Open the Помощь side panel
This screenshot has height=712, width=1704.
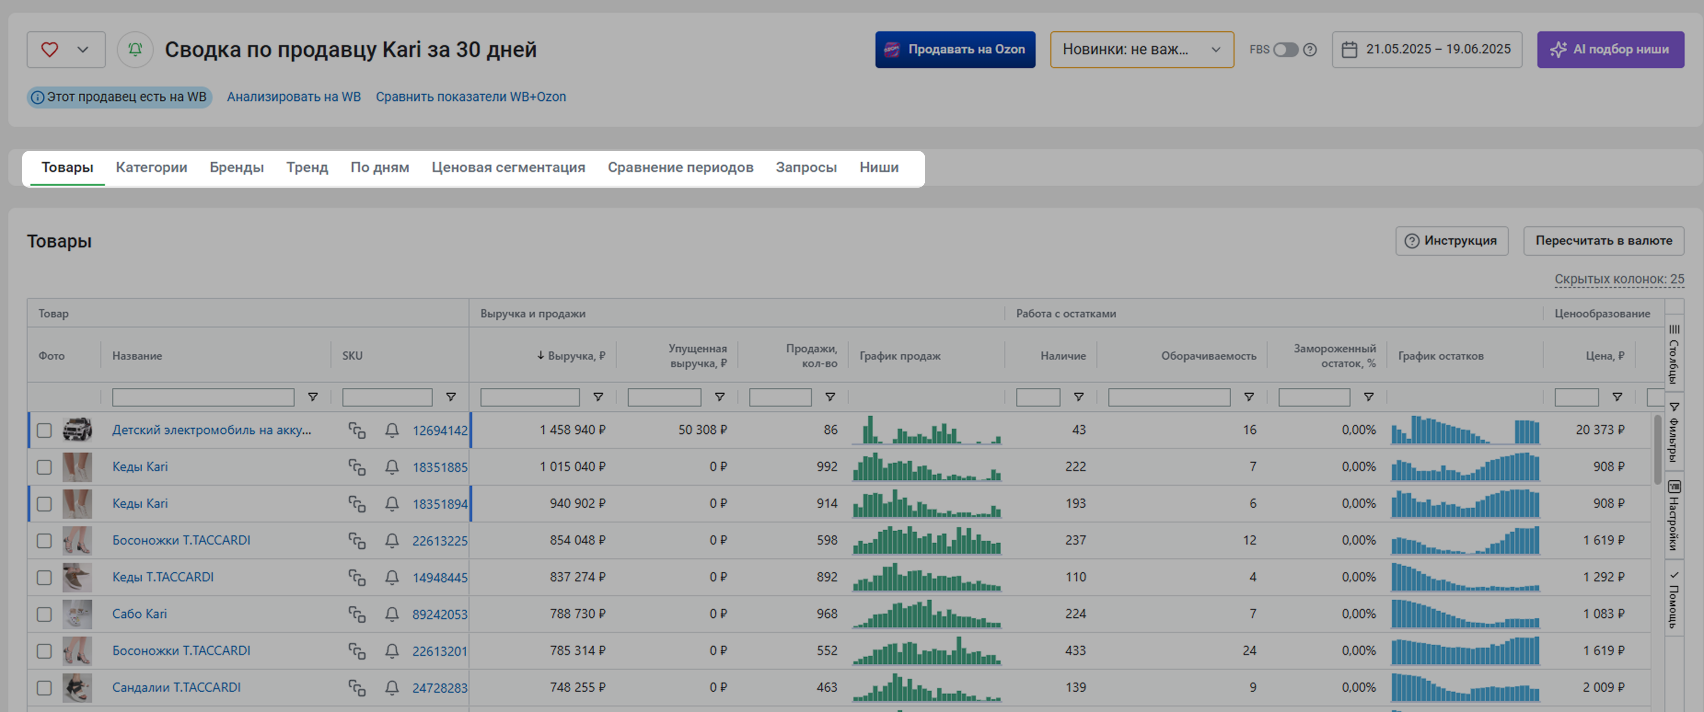pyautogui.click(x=1674, y=599)
